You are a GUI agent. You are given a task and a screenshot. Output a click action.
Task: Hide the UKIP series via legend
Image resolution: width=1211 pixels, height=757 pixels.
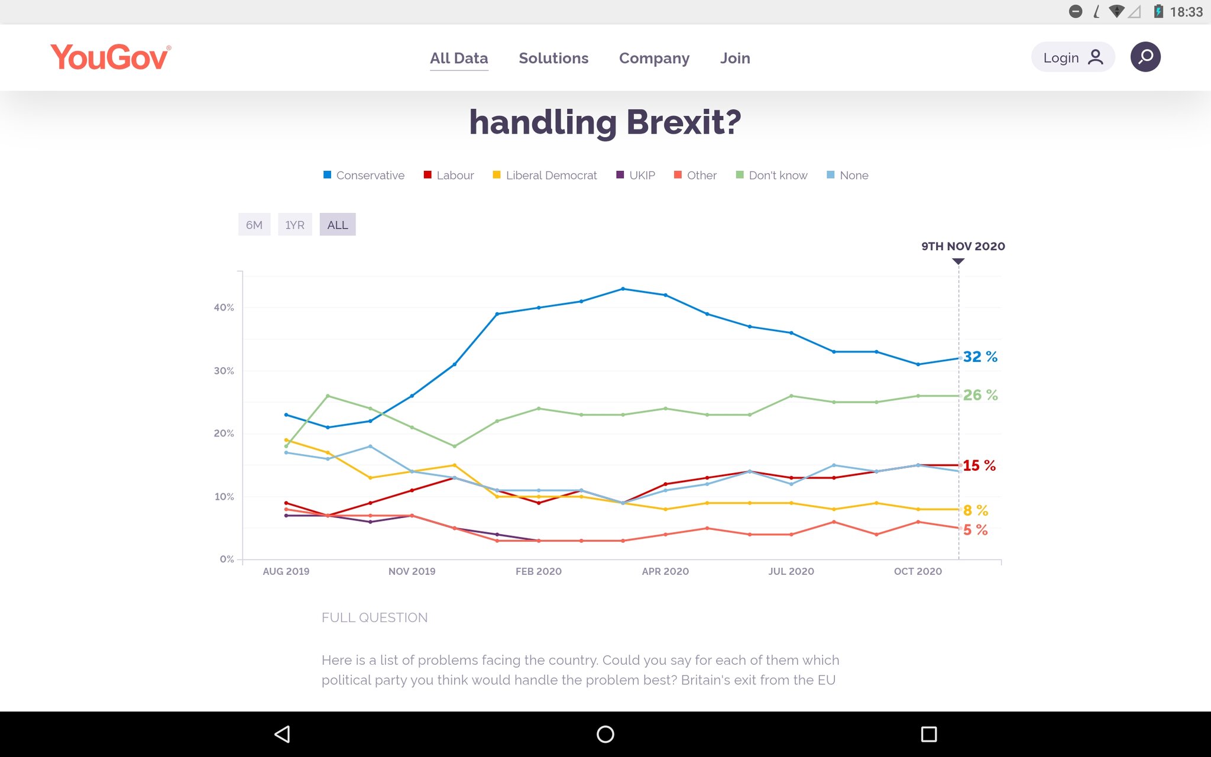tap(636, 175)
